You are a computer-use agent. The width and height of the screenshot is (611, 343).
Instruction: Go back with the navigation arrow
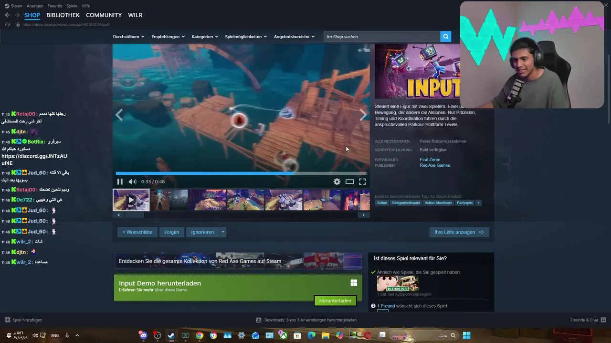7,15
